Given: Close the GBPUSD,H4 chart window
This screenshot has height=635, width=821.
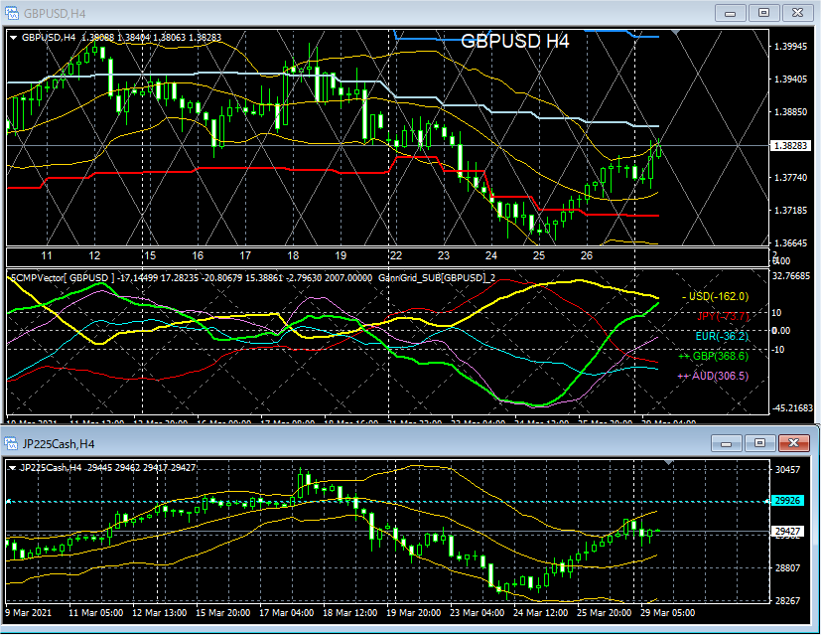Looking at the screenshot, I should coord(797,13).
